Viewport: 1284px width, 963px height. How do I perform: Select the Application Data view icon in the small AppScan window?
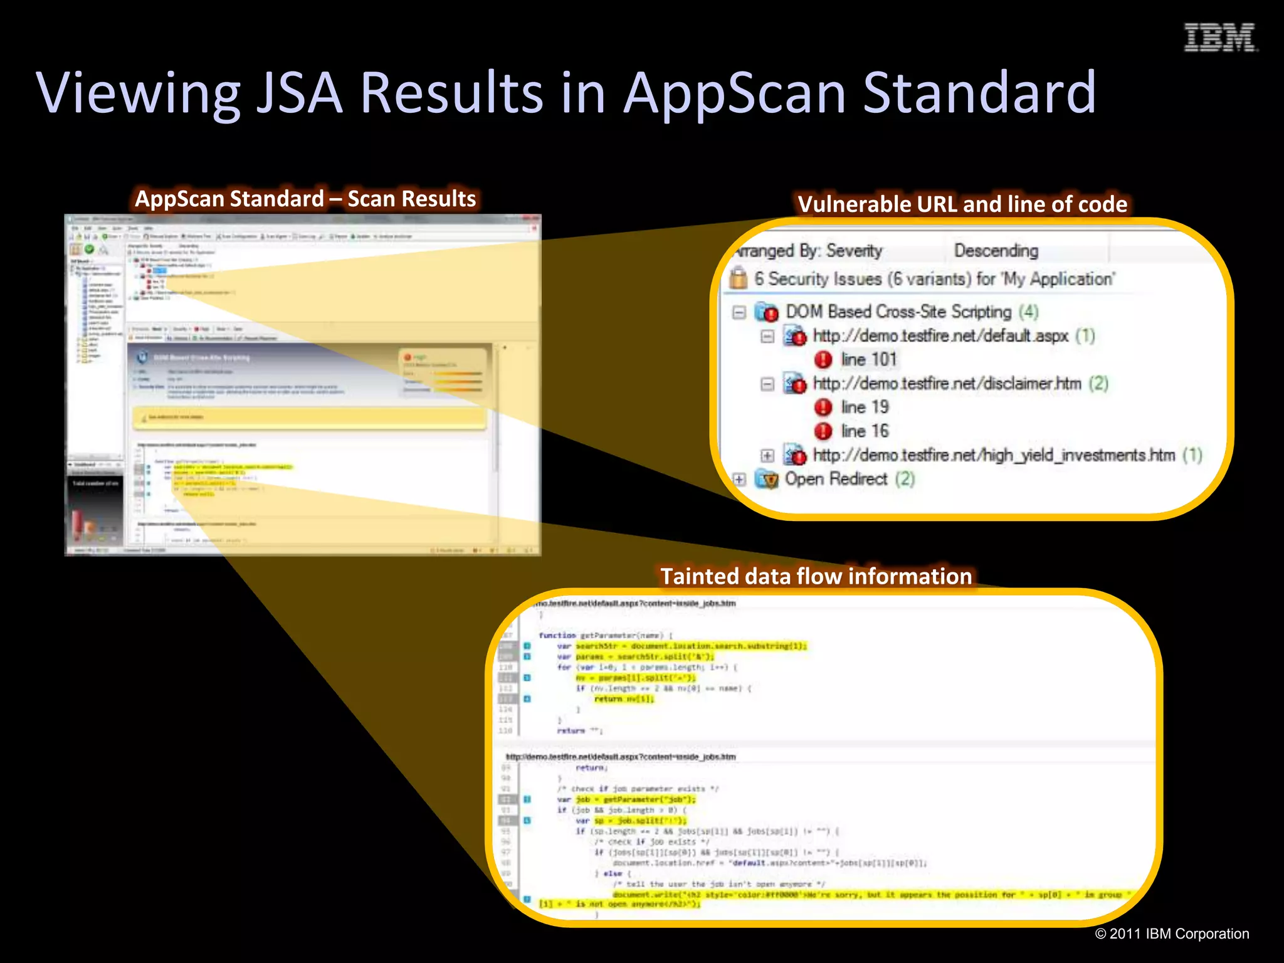pyautogui.click(x=103, y=250)
